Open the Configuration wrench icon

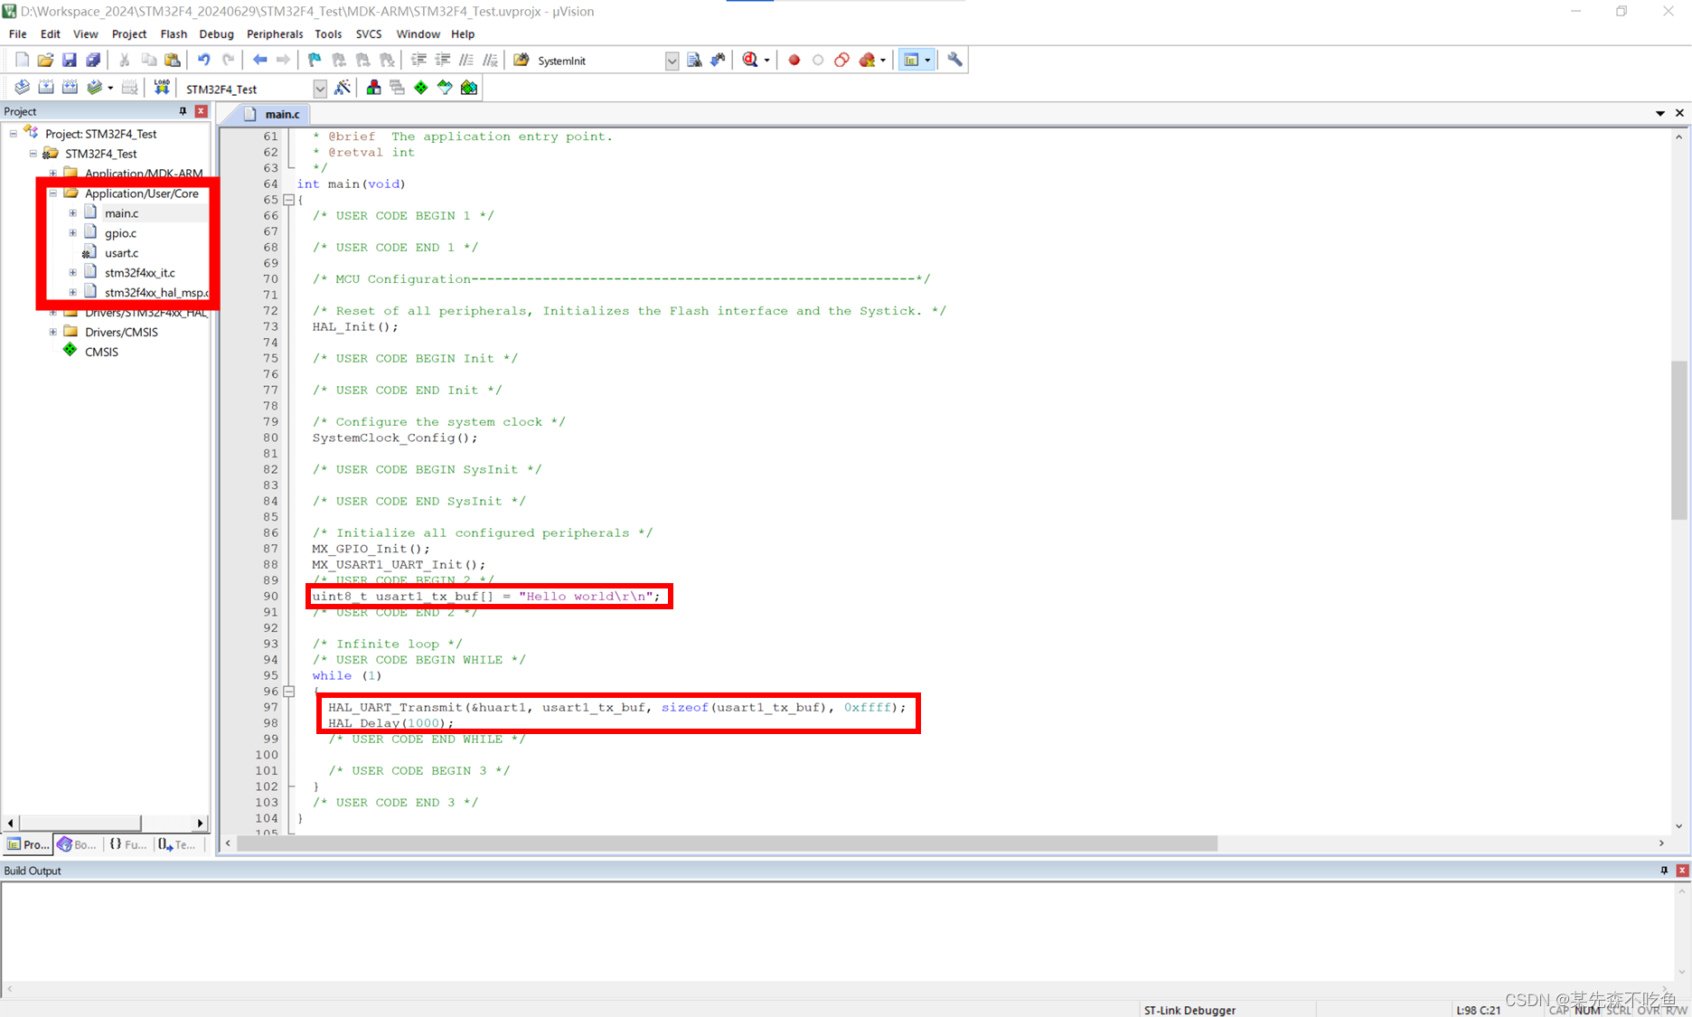pos(954,60)
